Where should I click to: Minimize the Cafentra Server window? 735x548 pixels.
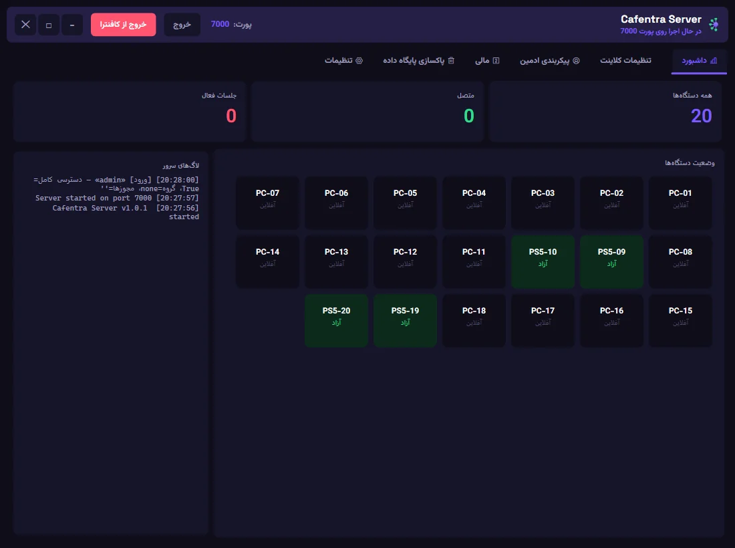tap(72, 25)
